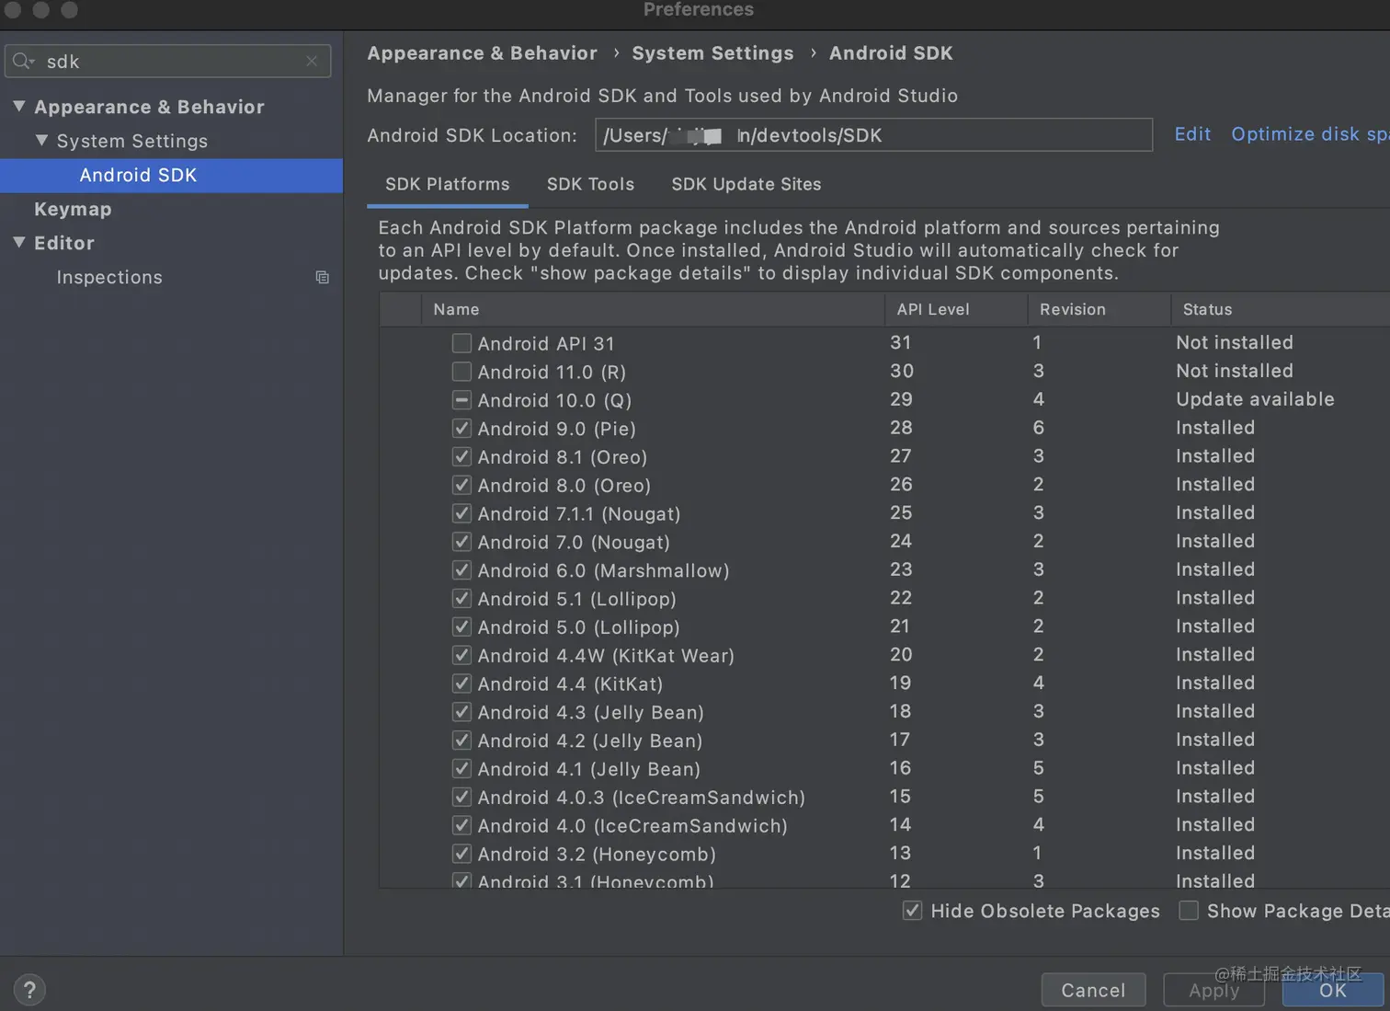Select the Android 4.1 (Jelly Bean) row name
1390x1011 pixels.
point(588,769)
